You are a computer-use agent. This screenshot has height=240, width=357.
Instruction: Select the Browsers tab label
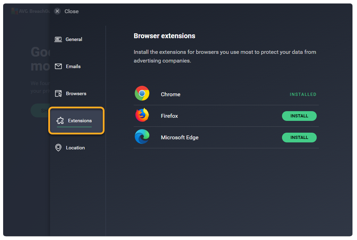point(76,93)
